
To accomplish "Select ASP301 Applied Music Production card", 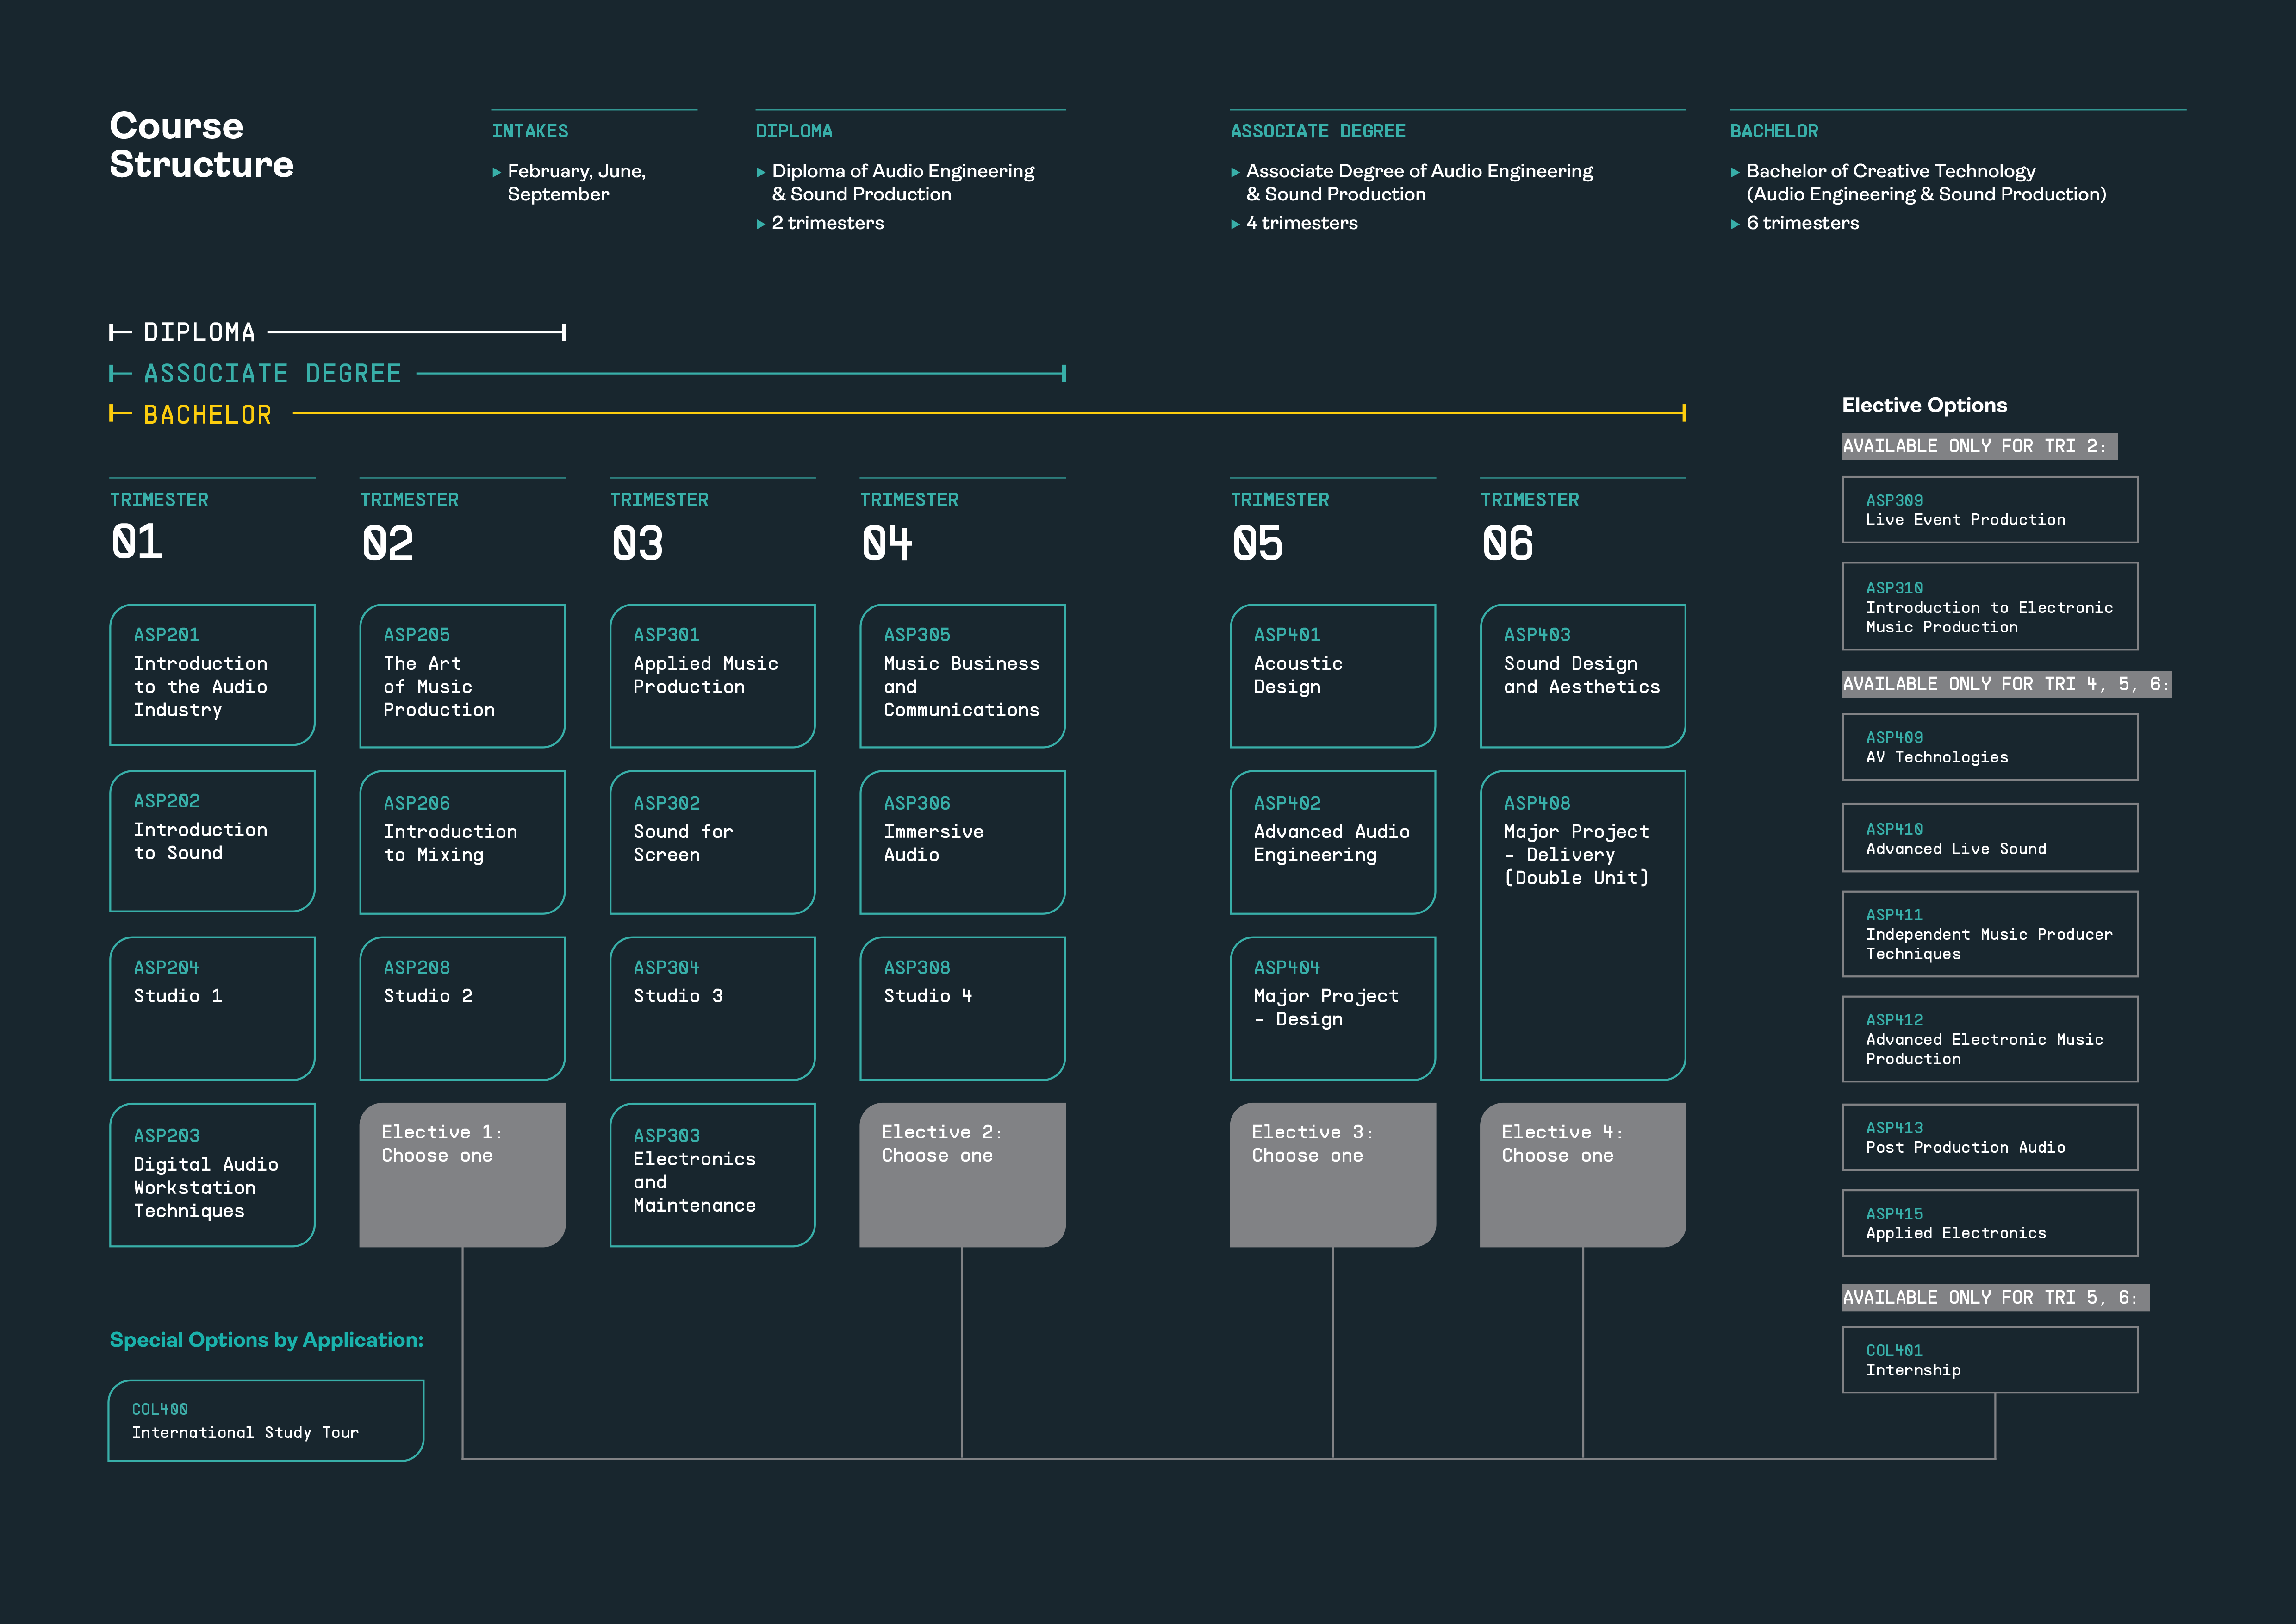I will pyautogui.click(x=712, y=675).
